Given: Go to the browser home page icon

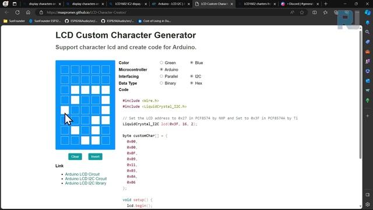Looking at the screenshot, I should 28,12.
